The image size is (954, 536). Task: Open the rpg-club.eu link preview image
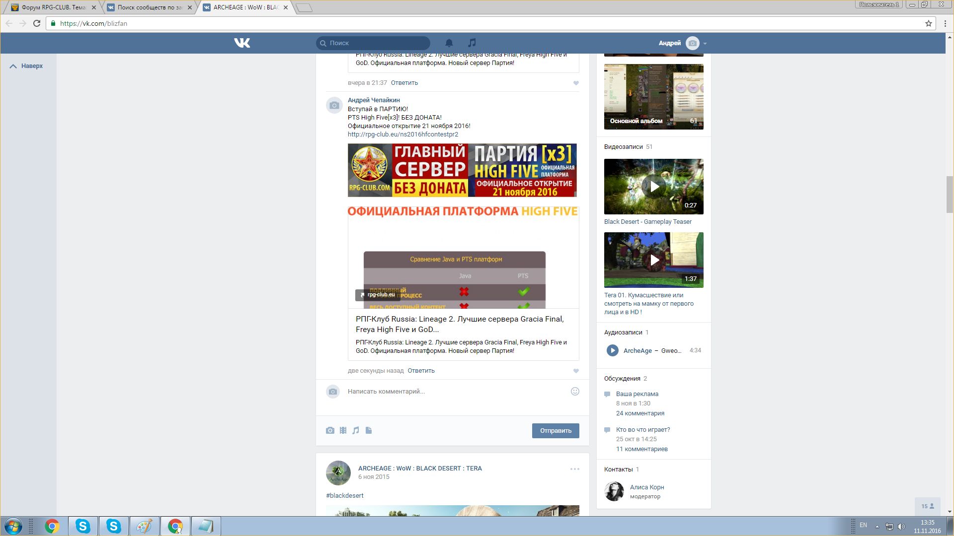pos(463,257)
